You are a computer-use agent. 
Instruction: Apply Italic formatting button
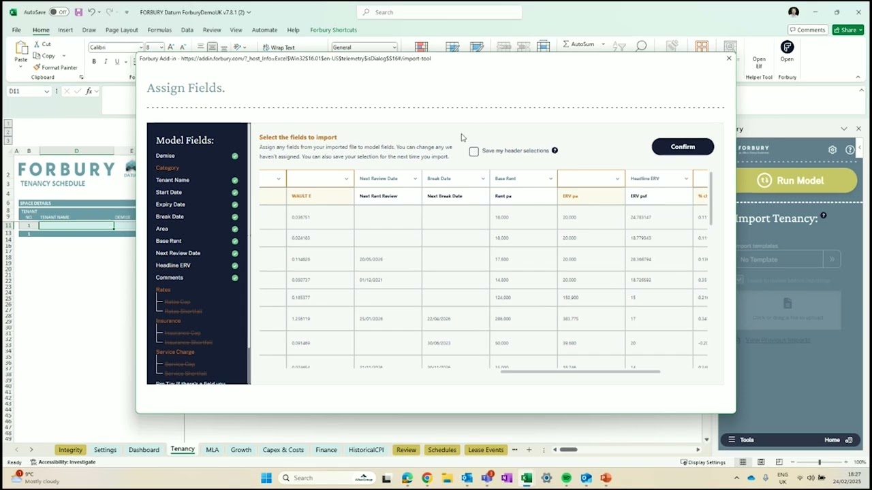[106, 61]
